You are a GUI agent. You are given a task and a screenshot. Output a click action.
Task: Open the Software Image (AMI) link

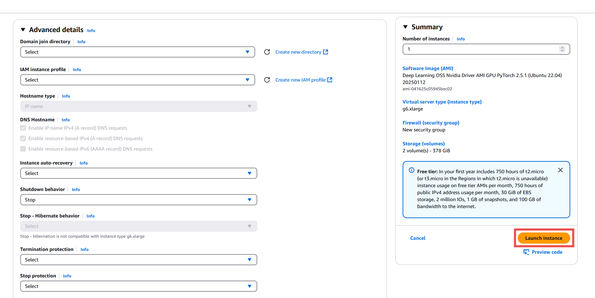pyautogui.click(x=428, y=68)
